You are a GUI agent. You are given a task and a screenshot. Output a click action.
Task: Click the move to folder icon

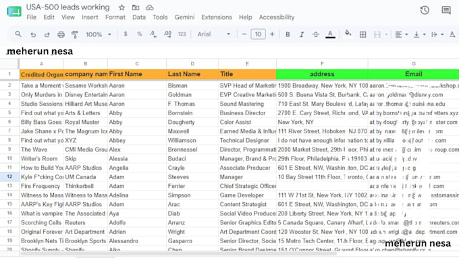[136, 7]
